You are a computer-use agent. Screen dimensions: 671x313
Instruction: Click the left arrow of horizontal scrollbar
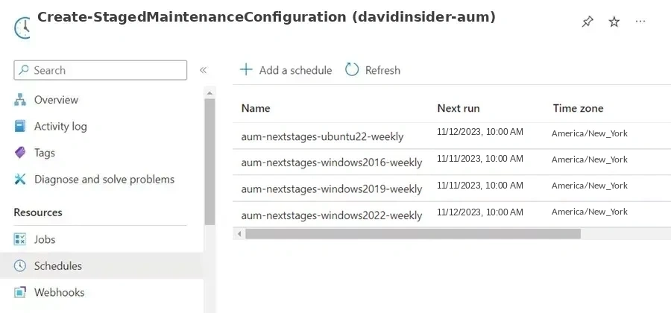(239, 234)
